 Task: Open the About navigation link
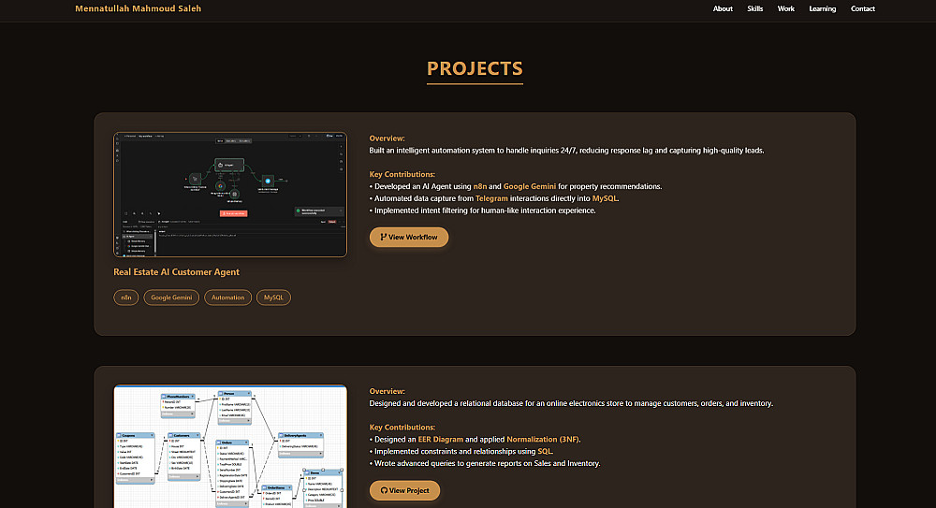tap(723, 9)
